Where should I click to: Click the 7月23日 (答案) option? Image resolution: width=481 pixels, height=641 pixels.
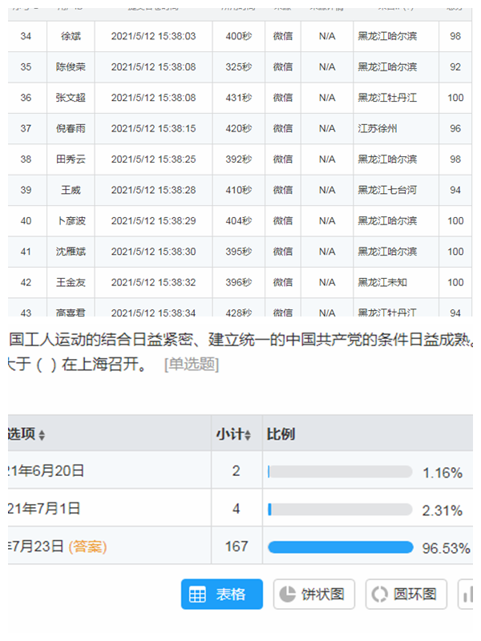56,546
